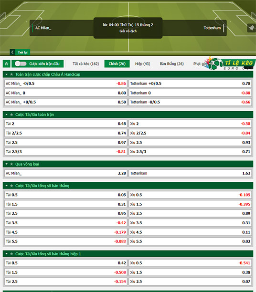The width and height of the screenshot is (256, 292).
Task: Collapse the Qua vòng loại section arrow
Action: pyautogui.click(x=7, y=164)
